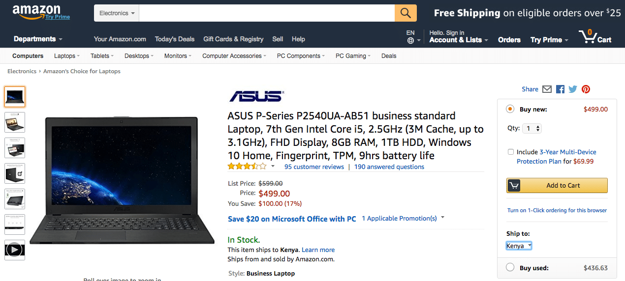Select the Buy used option
This screenshot has width=625, height=281.
click(x=510, y=268)
